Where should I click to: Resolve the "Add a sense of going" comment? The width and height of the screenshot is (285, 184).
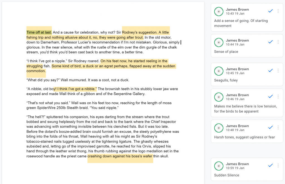click(x=271, y=11)
